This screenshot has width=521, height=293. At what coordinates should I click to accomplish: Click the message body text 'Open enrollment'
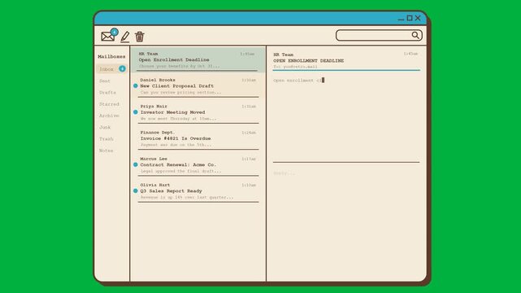click(293, 81)
